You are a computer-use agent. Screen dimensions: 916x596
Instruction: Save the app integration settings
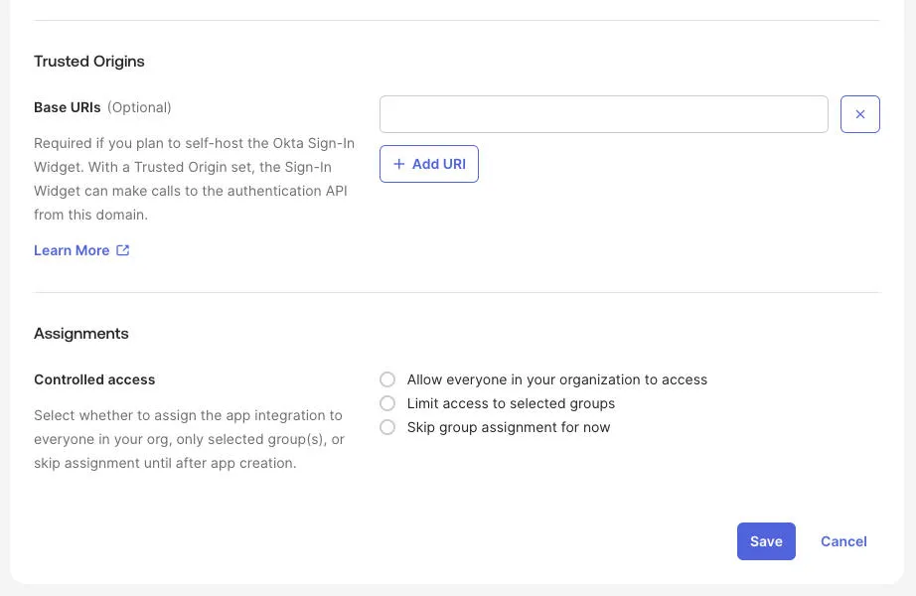pyautogui.click(x=766, y=541)
